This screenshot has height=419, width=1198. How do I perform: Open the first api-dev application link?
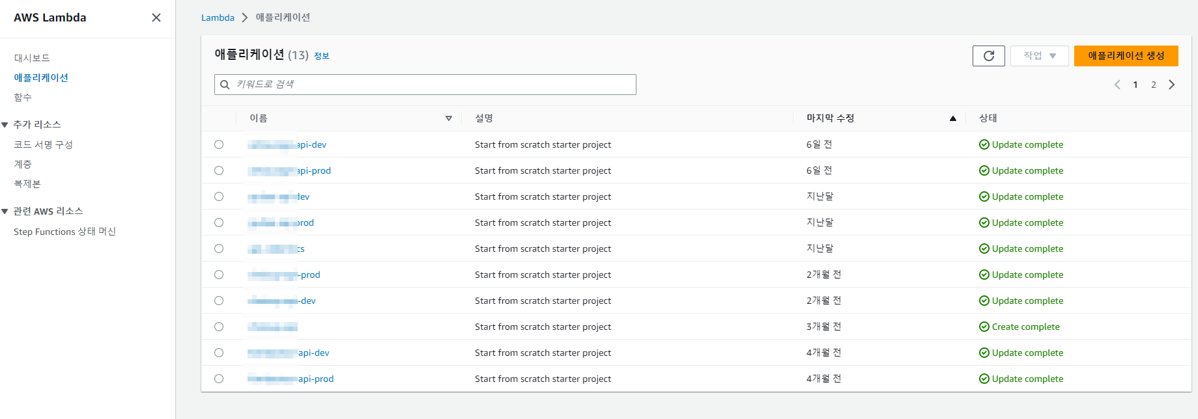pyautogui.click(x=287, y=144)
